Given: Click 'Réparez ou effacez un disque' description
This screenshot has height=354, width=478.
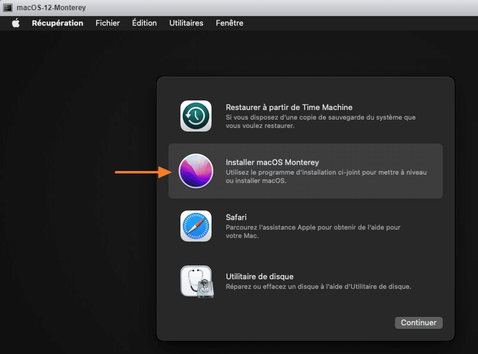Looking at the screenshot, I should pyautogui.click(x=318, y=286).
